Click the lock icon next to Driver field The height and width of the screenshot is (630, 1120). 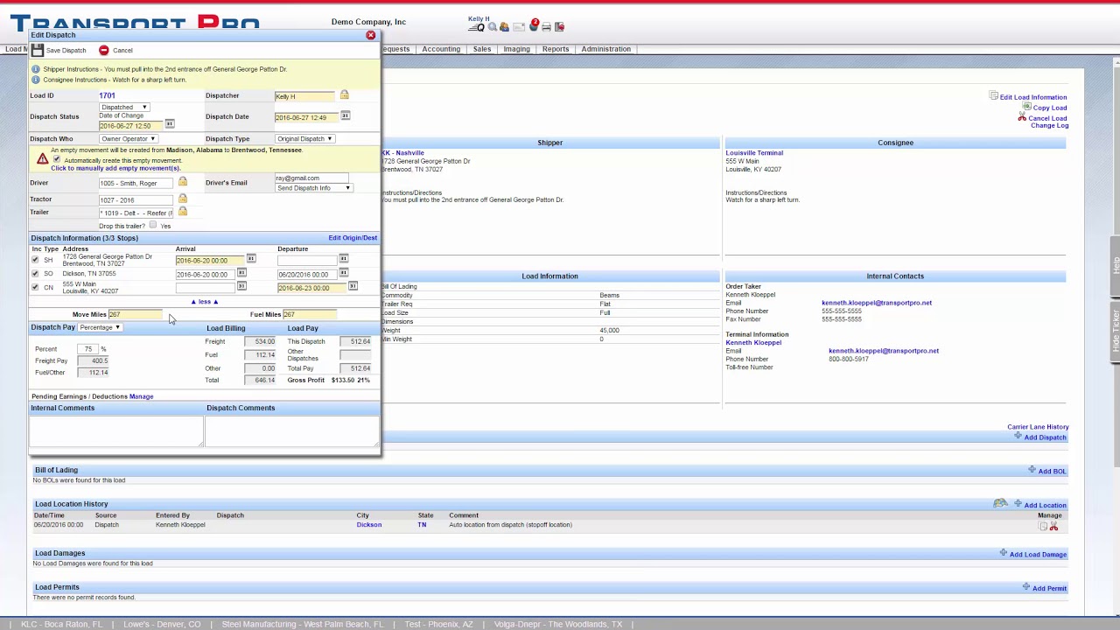pyautogui.click(x=183, y=182)
